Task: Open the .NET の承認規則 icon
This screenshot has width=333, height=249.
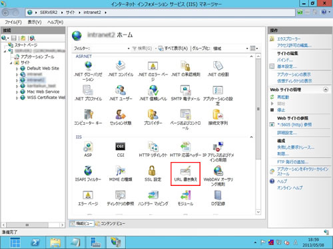Action: pos(186,68)
